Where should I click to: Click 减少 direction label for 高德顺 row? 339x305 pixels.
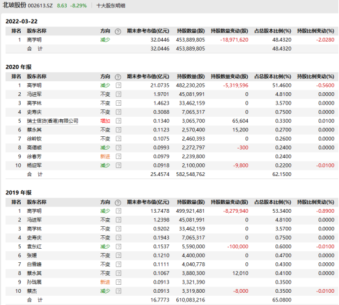(x=105, y=147)
